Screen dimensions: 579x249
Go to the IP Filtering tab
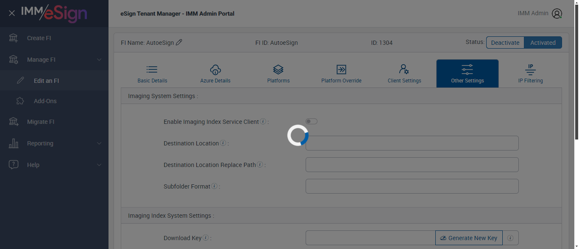[x=530, y=74]
